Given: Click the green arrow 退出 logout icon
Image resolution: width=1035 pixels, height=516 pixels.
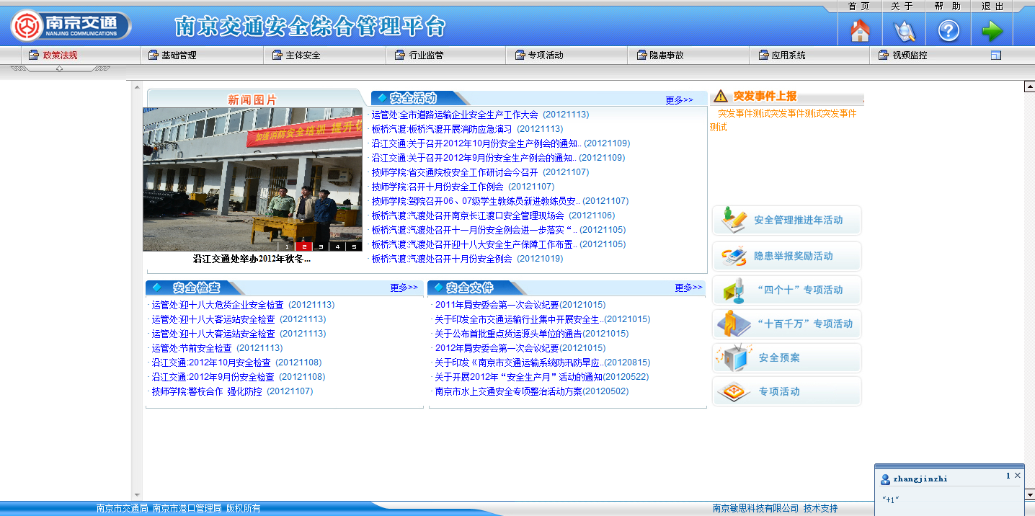Looking at the screenshot, I should (992, 31).
